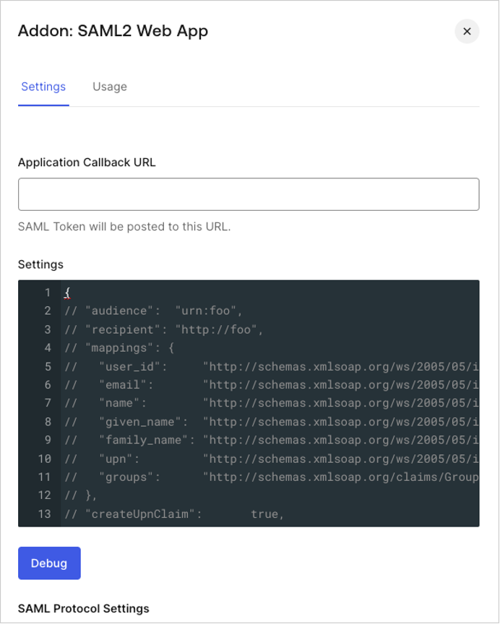Click the "upn" mapping line

click(272, 459)
